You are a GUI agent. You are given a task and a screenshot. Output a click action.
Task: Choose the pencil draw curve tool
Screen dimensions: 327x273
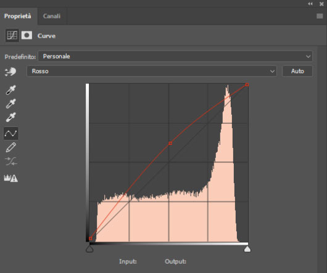tap(11, 147)
